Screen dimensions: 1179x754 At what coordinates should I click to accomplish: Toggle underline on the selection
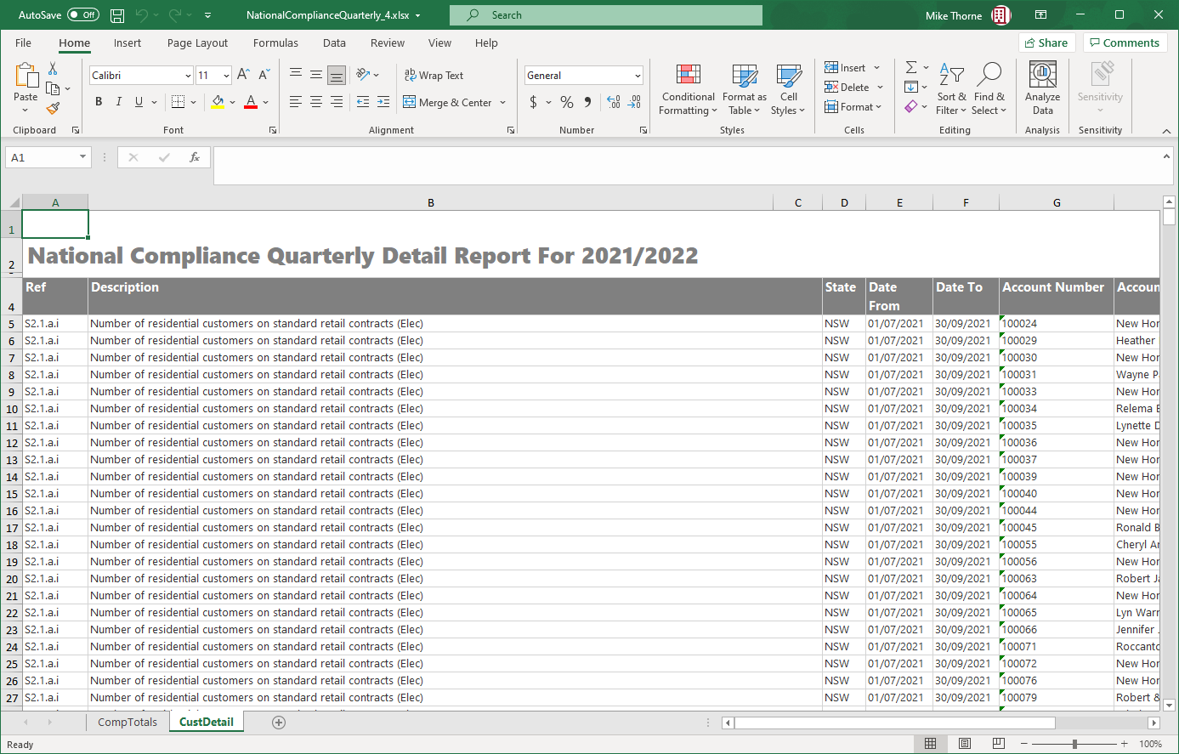[137, 101]
